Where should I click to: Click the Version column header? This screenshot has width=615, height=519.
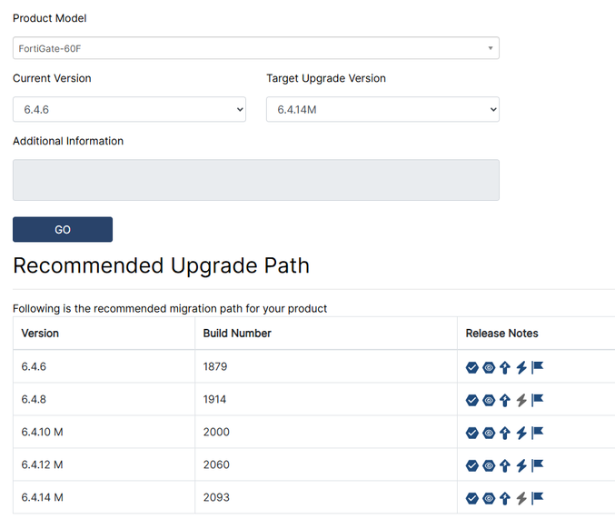40,334
